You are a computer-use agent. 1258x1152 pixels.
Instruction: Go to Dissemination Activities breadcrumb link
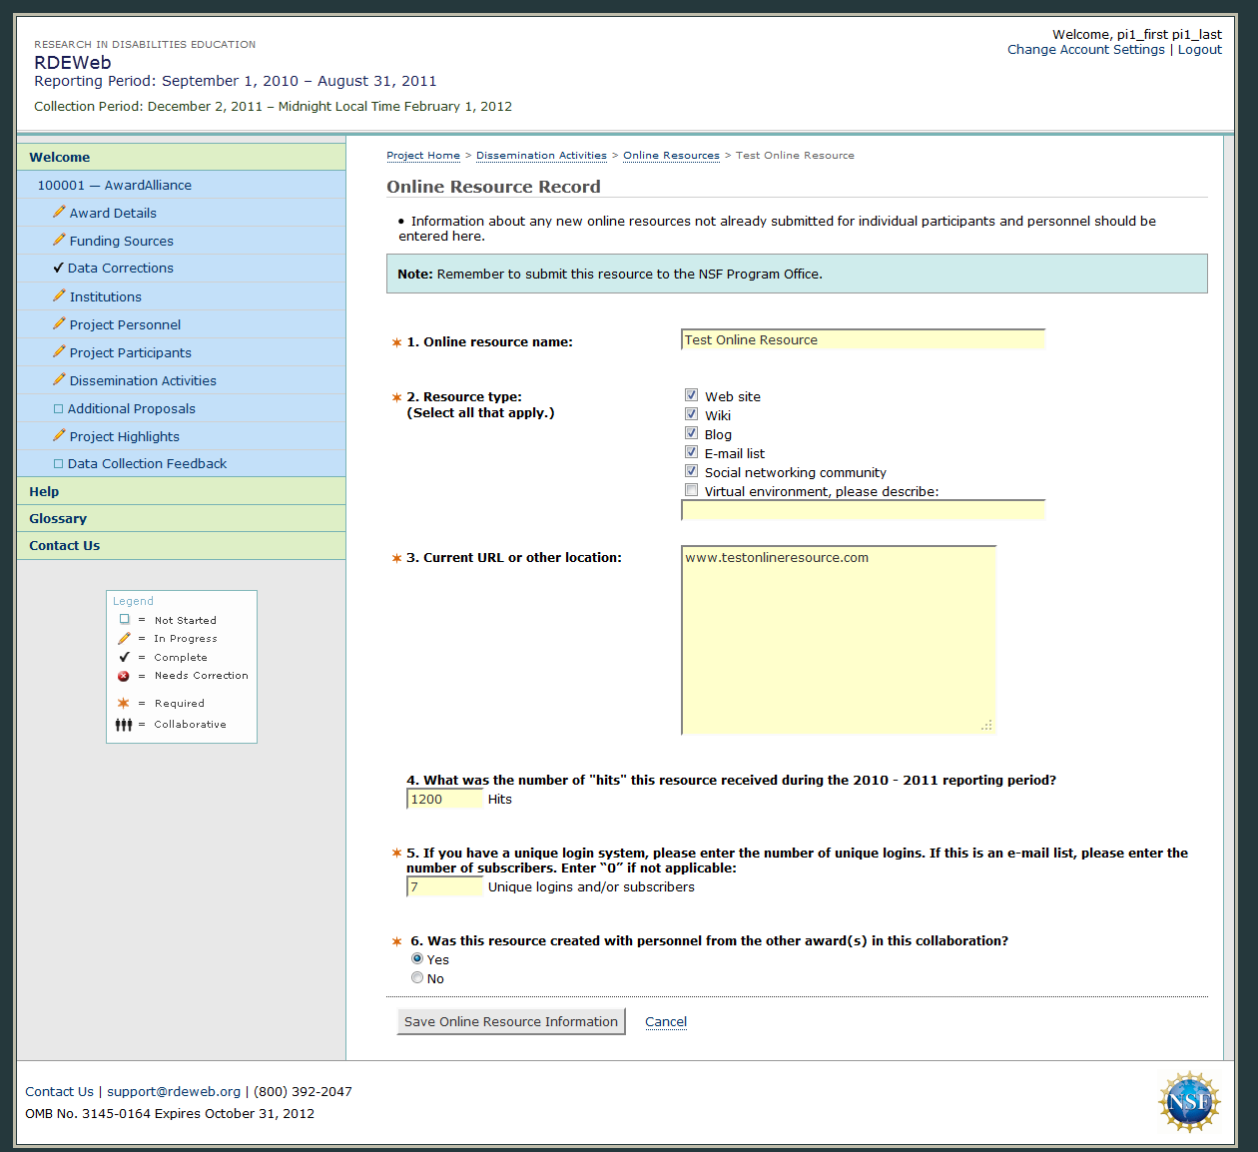(541, 156)
